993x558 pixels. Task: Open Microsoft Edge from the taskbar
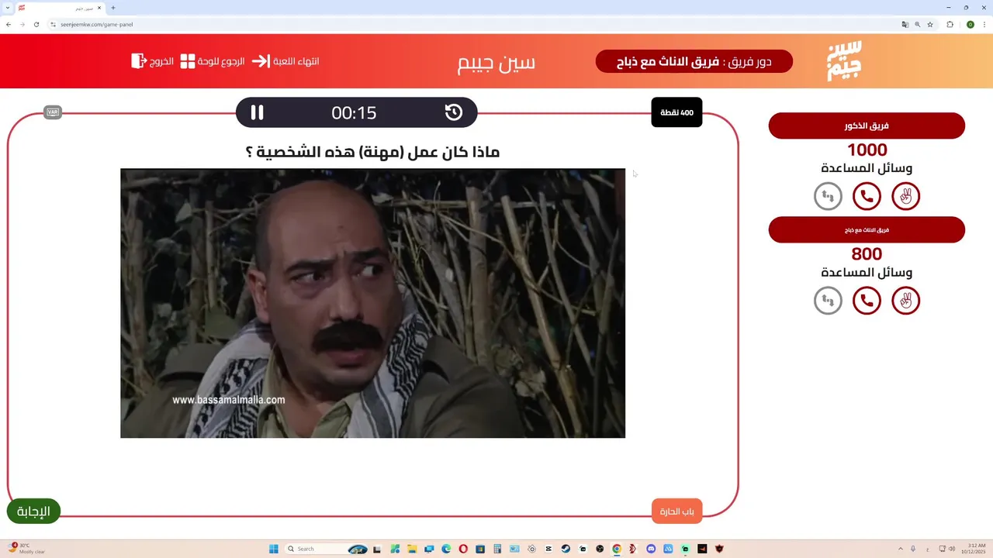click(x=446, y=549)
